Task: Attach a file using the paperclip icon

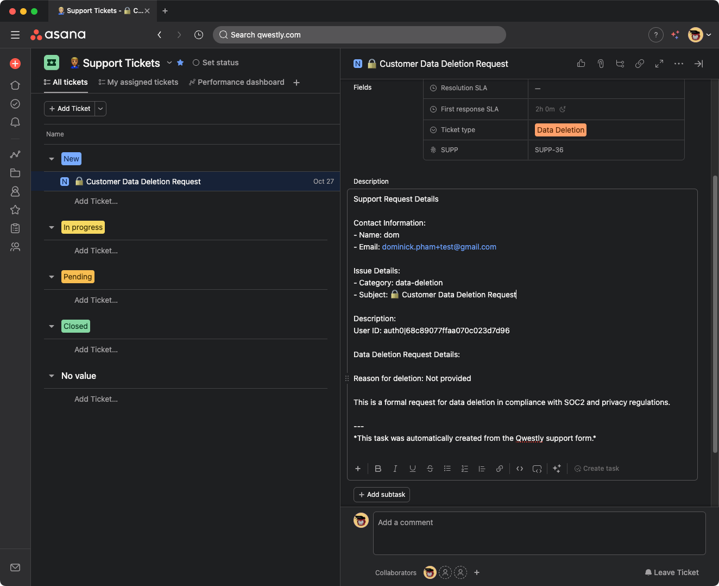Action: click(x=601, y=64)
